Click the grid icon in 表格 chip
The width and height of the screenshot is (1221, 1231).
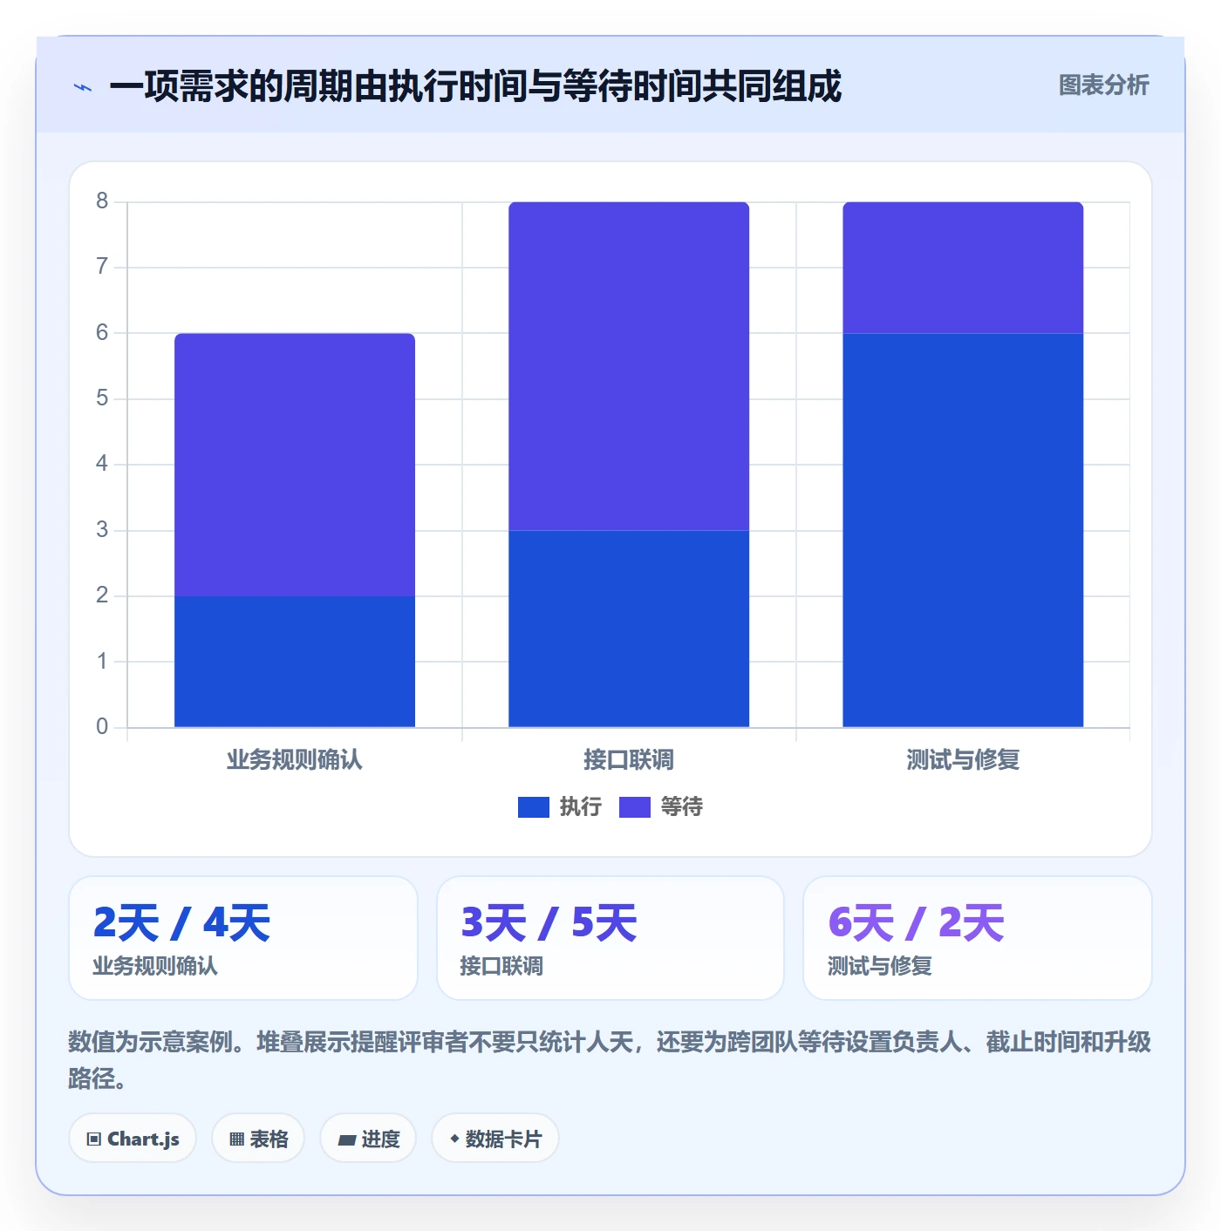pyautogui.click(x=236, y=1139)
